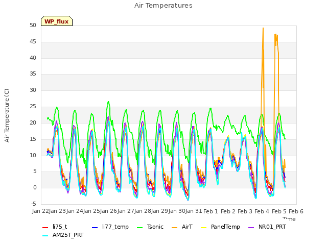Screen dimensions: 327x245
Task: Toggle the Tsonic legend entry
Action: tap(150, 227)
